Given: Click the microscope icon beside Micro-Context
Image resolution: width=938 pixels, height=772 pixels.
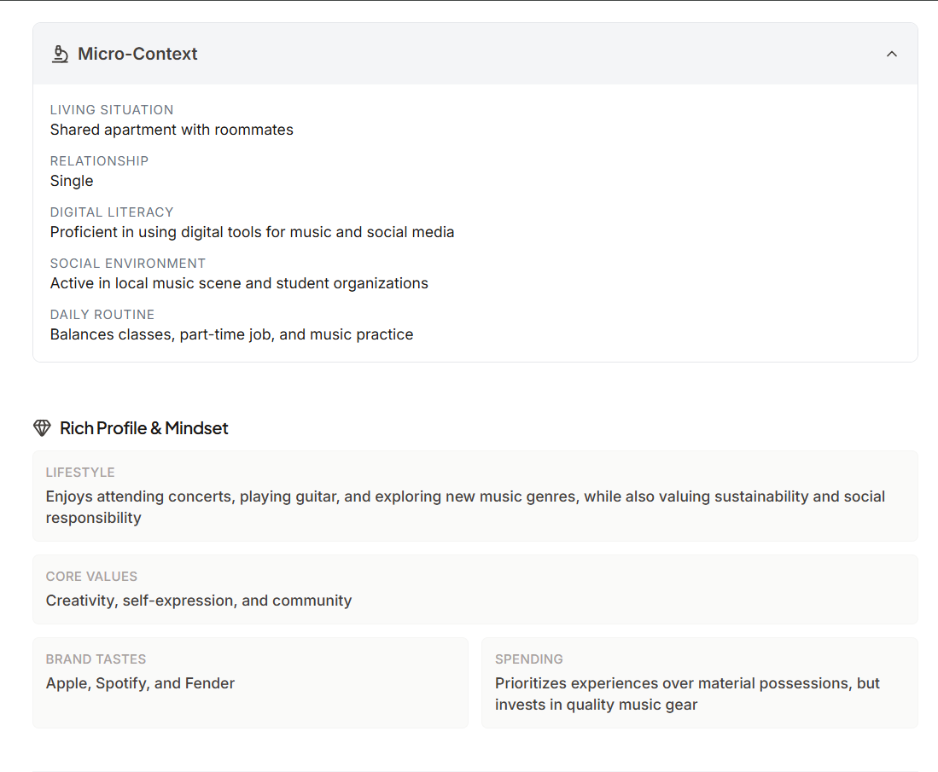Looking at the screenshot, I should coord(59,53).
